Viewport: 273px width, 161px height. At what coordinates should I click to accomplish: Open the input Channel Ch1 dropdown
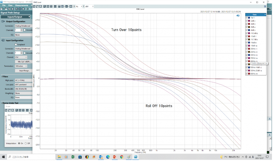[x=21, y=57]
